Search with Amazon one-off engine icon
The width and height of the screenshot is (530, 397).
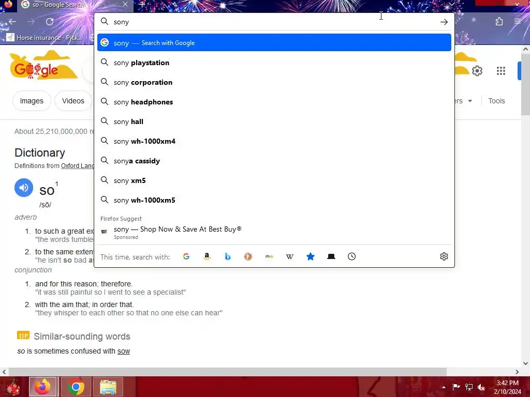(207, 256)
